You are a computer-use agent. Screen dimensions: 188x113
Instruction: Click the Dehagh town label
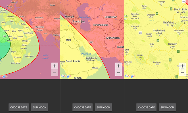162,3
